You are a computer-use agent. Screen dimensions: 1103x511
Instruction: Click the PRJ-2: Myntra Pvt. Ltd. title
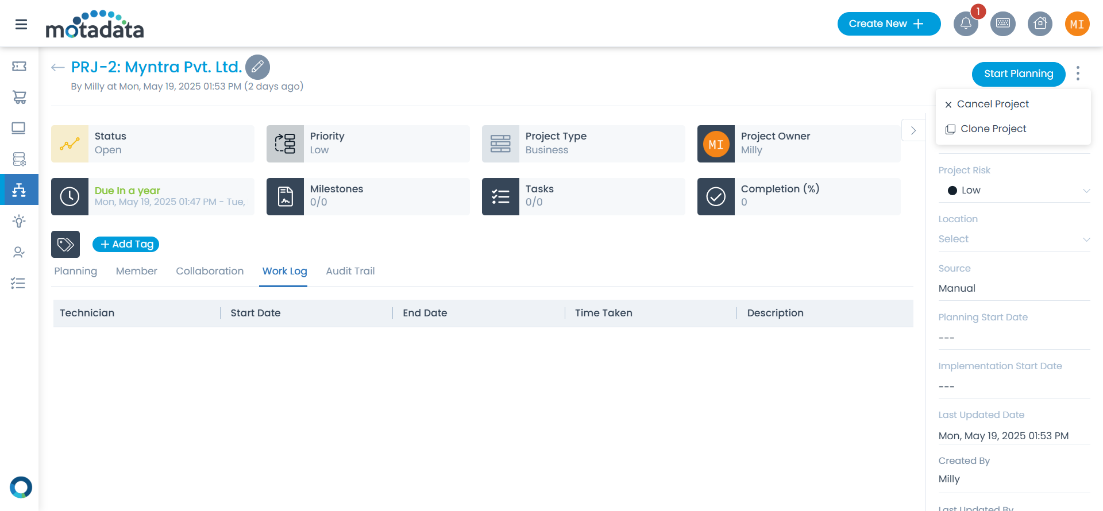156,67
